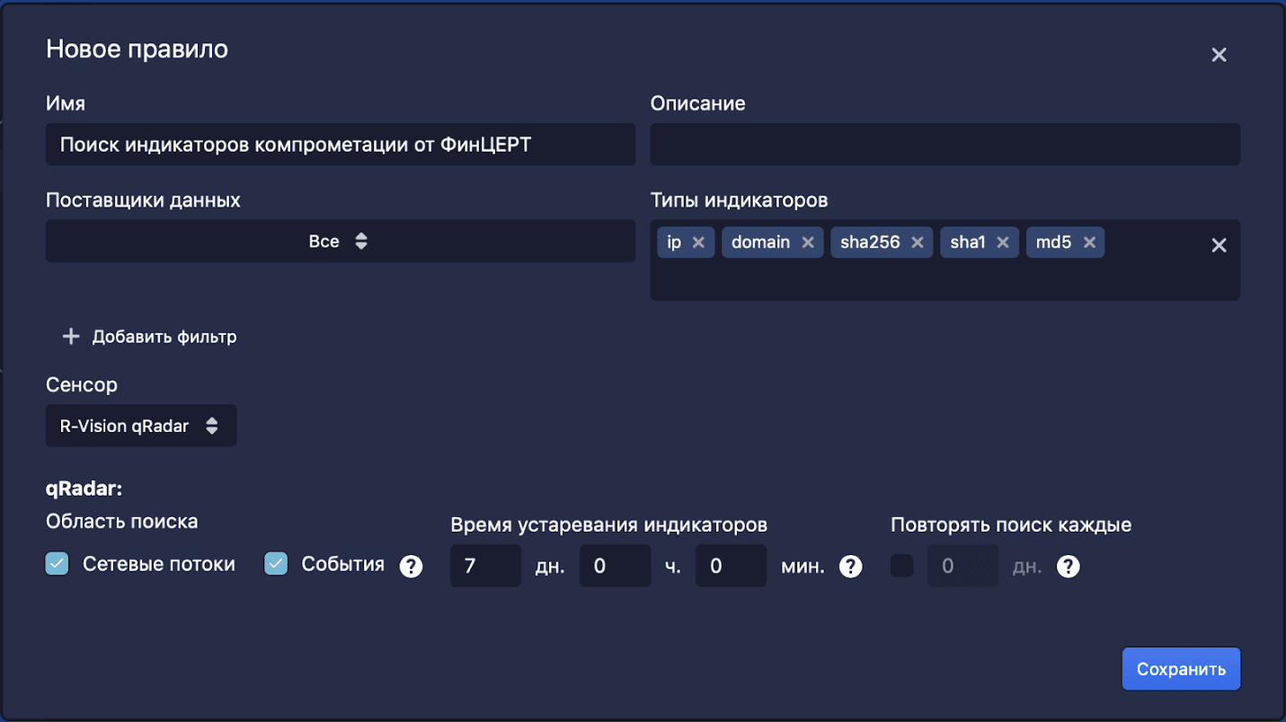Enable the Повторять поиск каждые checkbox
The image size is (1286, 722).
click(901, 566)
